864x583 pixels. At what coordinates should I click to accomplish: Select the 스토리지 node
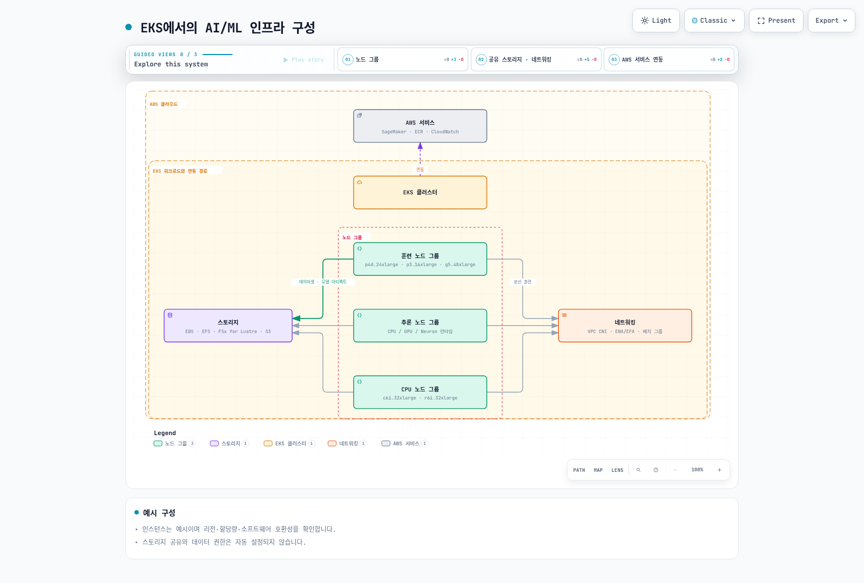[228, 326]
